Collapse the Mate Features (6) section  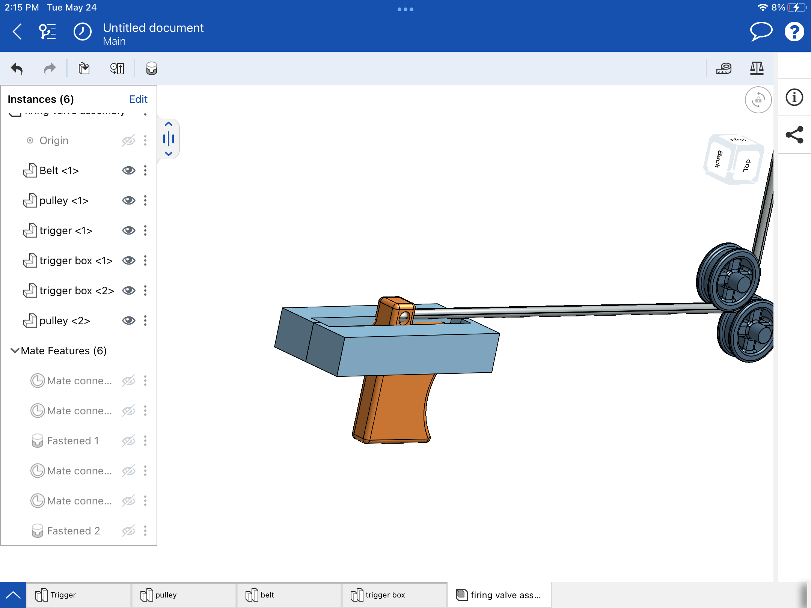click(15, 351)
